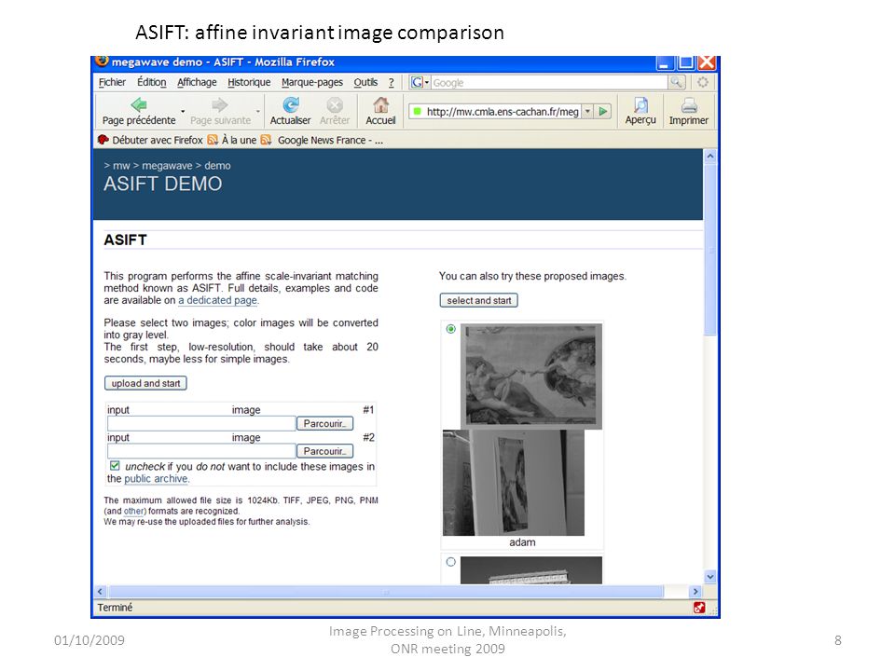The image size is (895, 671).
Task: Click Parcourir for input image #2
Action: (x=324, y=451)
